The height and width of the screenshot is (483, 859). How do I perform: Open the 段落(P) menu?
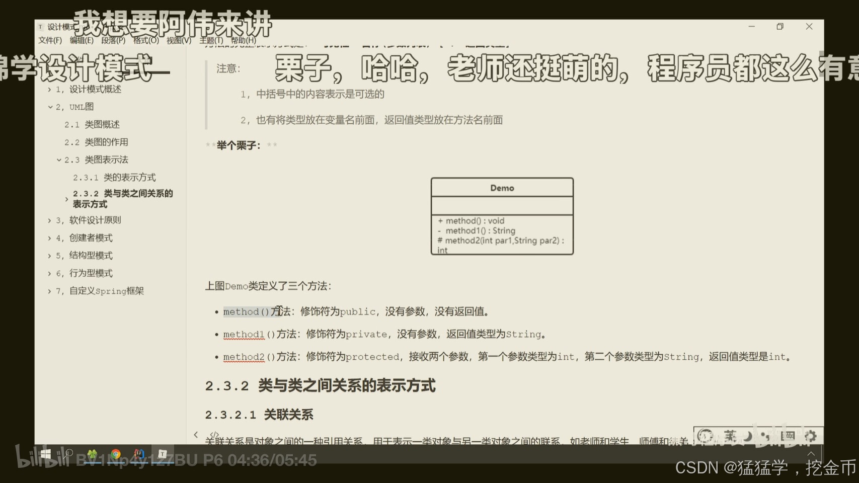click(x=113, y=40)
